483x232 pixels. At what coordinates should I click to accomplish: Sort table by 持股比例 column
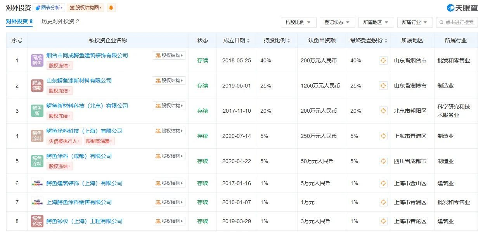(289, 41)
